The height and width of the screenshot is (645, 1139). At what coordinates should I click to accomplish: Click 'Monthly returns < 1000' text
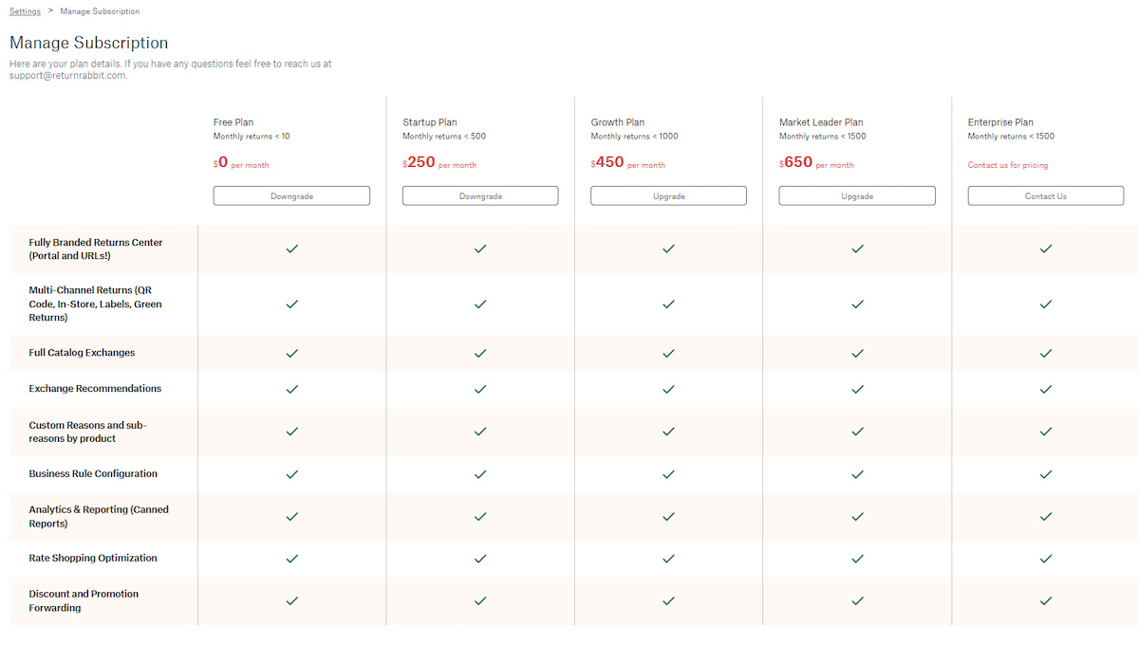[634, 137]
